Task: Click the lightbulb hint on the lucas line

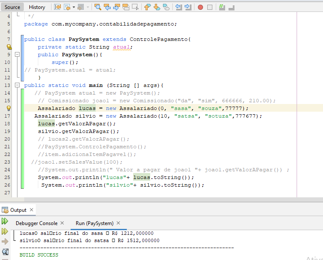Action: (x=9, y=108)
